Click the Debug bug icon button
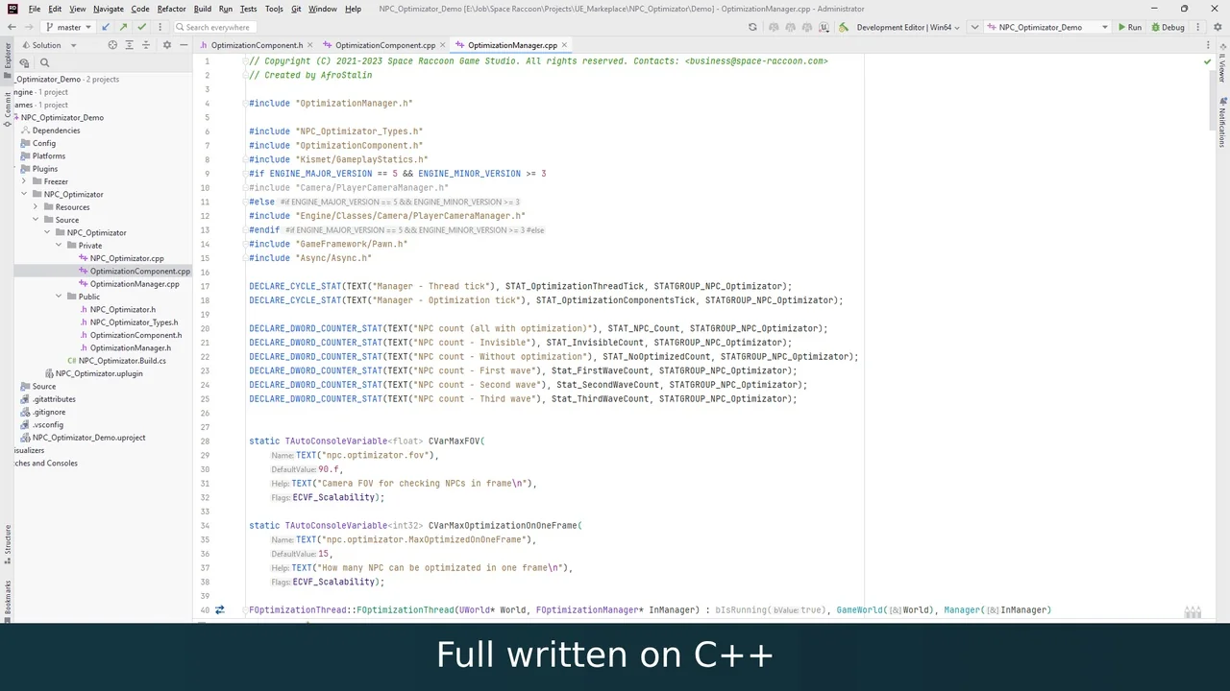 1168,27
